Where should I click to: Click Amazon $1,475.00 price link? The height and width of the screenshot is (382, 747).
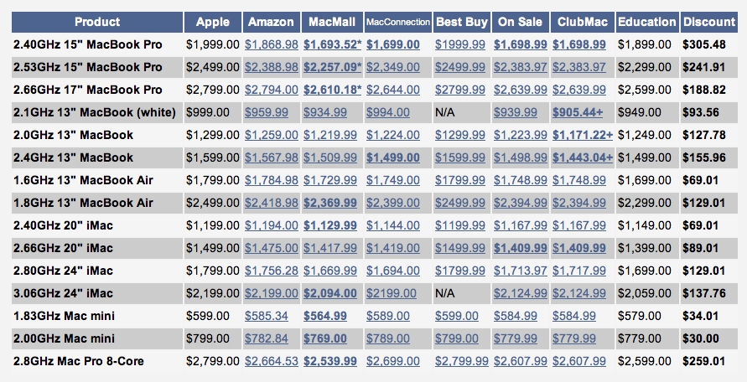pos(272,248)
